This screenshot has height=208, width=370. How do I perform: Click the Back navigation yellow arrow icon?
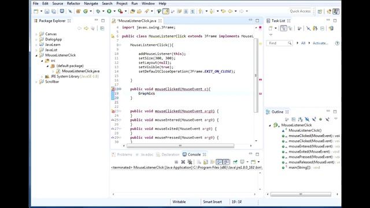[x=230, y=11]
